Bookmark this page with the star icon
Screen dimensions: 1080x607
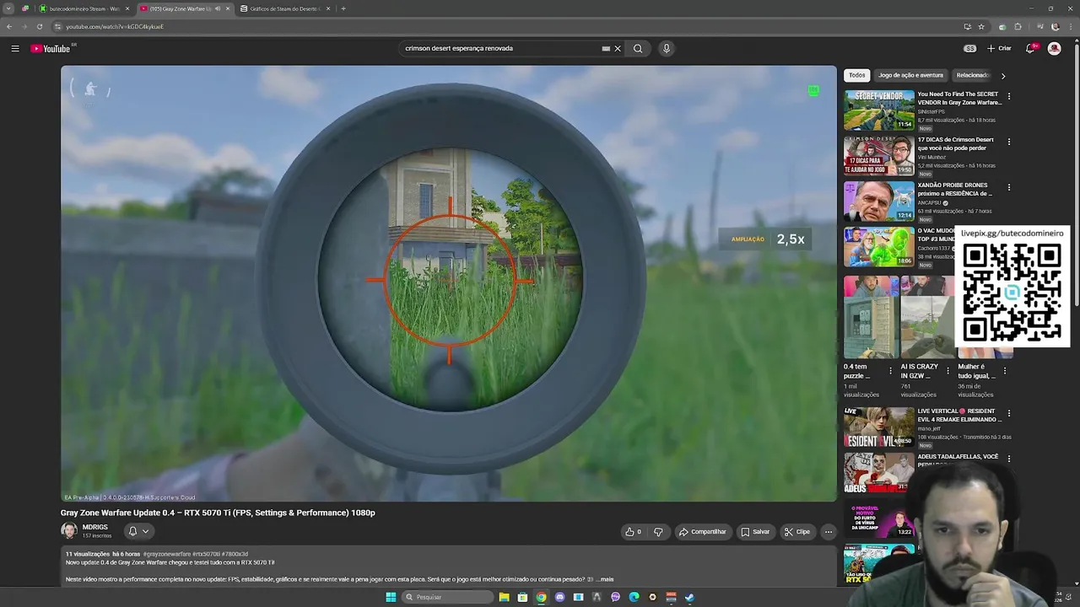coord(981,26)
